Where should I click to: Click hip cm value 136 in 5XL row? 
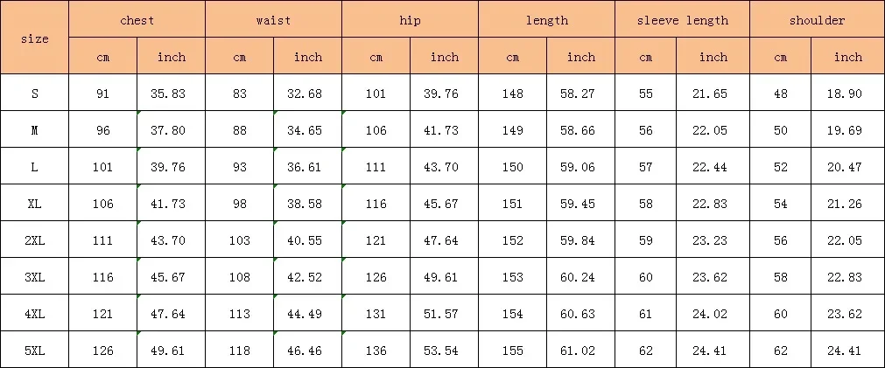[376, 351]
